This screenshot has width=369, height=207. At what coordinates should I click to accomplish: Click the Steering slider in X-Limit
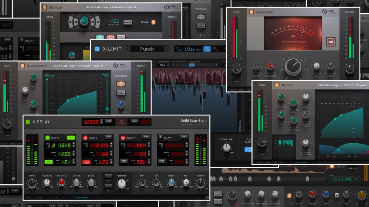[x=195, y=65]
